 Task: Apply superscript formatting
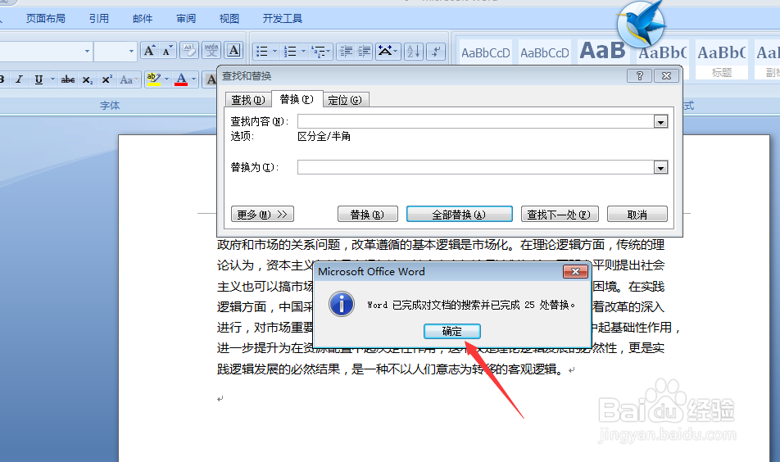107,79
